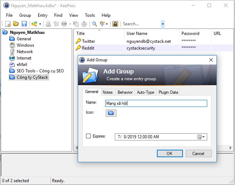Switch to the Auto-Type tab
Image resolution: width=235 pixels, height=185 pixels.
(145, 92)
